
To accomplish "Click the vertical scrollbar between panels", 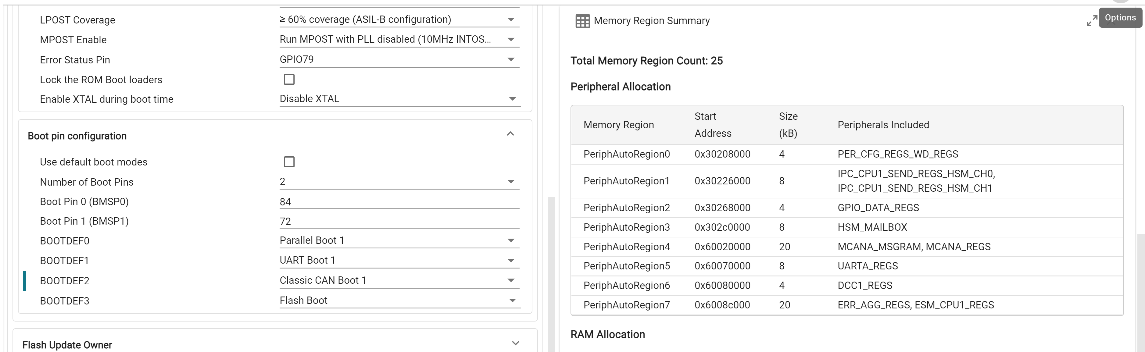I will pyautogui.click(x=551, y=267).
